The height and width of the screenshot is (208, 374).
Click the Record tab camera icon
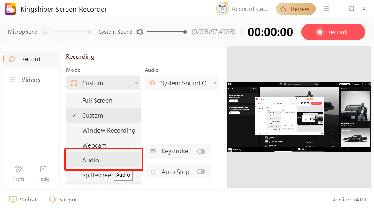[x=12, y=59]
